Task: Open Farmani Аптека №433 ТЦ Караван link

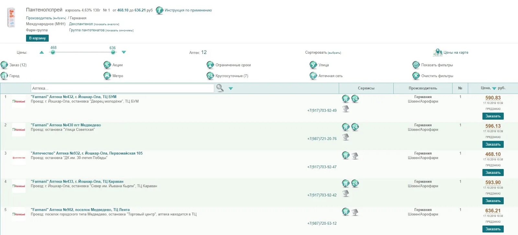Action: [77, 182]
